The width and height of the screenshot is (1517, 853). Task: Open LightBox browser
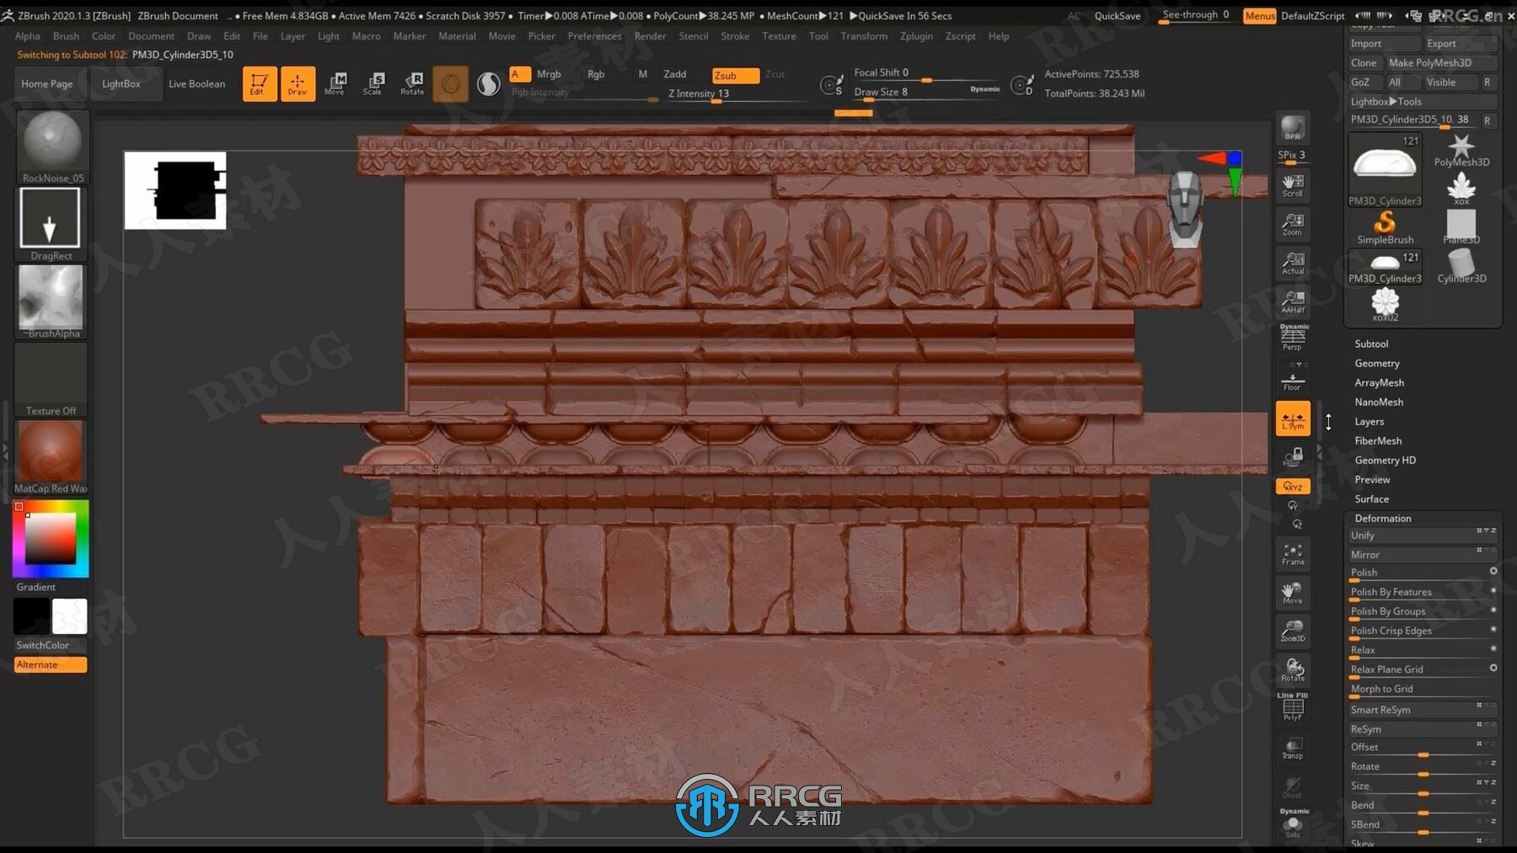tap(121, 83)
